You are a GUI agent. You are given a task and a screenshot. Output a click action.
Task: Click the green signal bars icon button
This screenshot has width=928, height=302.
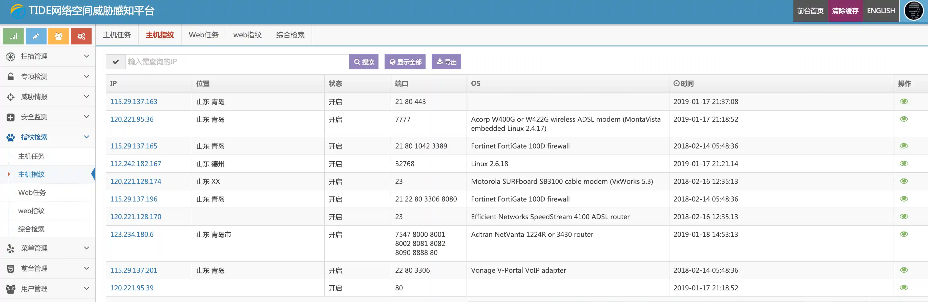[x=13, y=36]
